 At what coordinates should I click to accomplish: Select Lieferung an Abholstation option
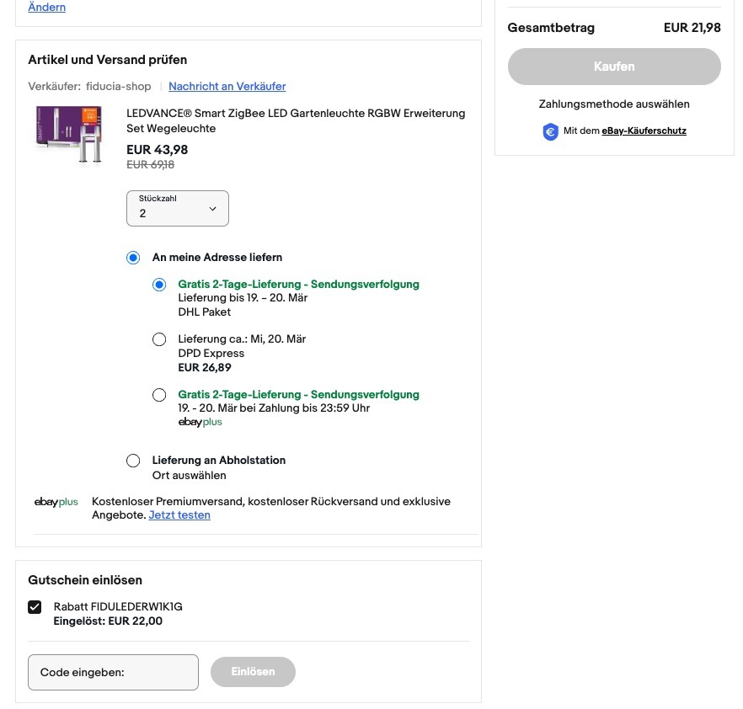click(x=133, y=461)
